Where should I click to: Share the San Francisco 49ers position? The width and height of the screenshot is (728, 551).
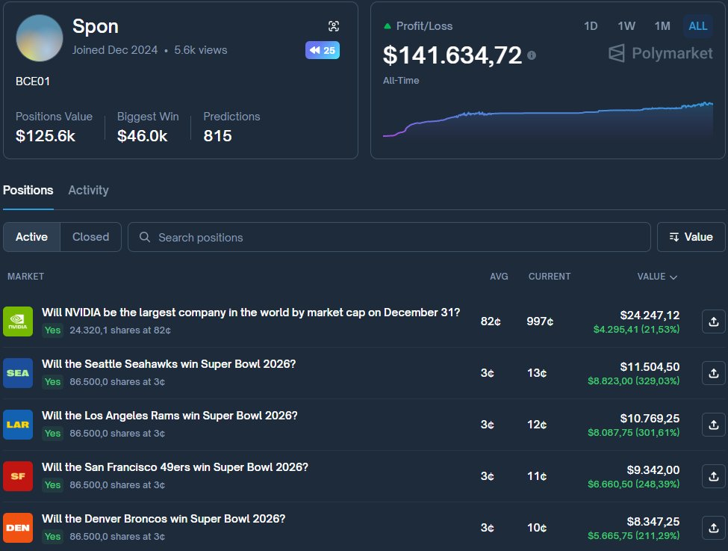click(714, 476)
